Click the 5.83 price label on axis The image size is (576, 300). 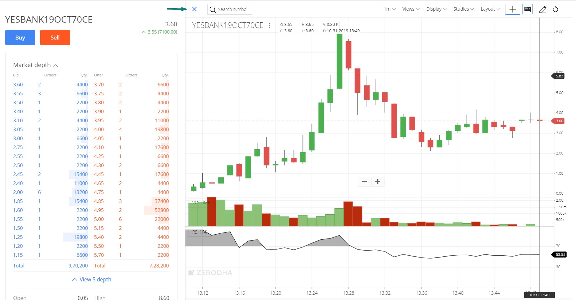(558, 76)
